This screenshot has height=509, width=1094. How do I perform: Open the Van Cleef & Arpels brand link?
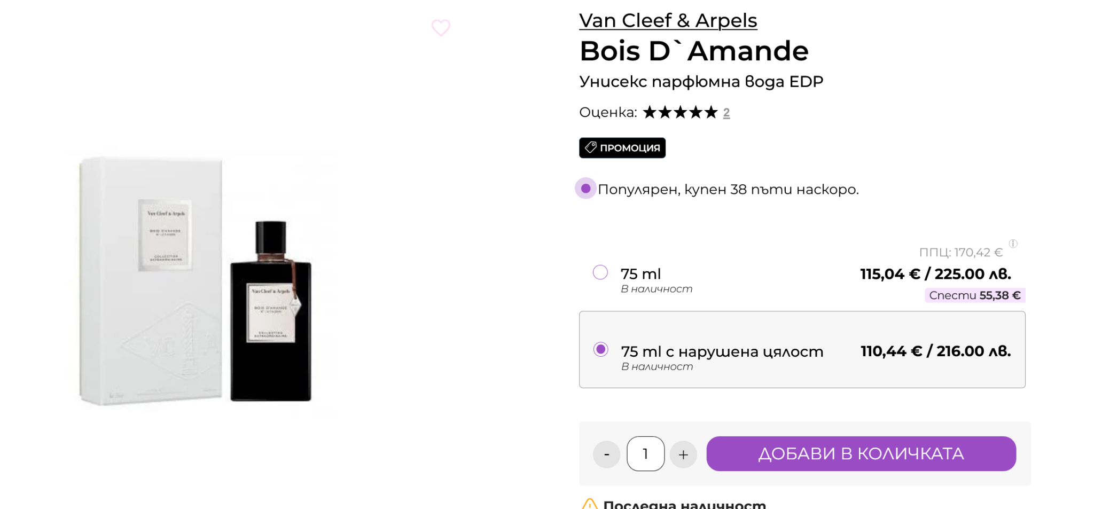[x=668, y=21]
